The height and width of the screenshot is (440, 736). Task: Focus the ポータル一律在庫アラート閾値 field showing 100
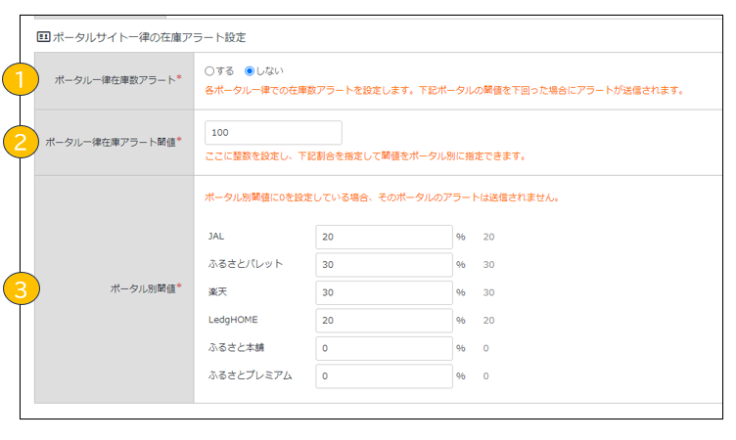273,132
